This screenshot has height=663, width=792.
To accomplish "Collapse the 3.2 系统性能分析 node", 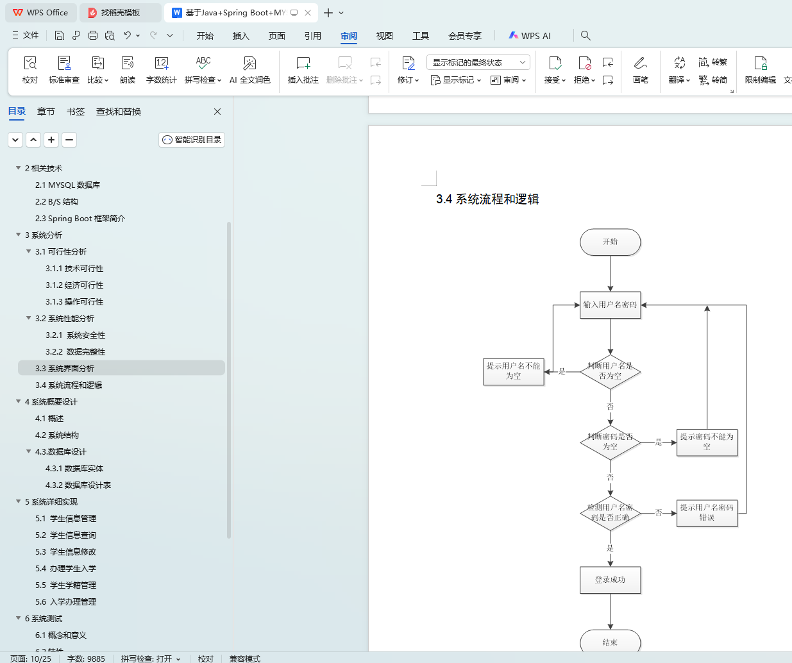I will tap(29, 318).
